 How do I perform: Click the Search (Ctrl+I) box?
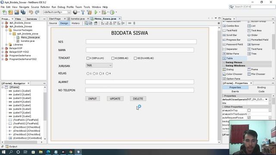click(x=252, y=7)
